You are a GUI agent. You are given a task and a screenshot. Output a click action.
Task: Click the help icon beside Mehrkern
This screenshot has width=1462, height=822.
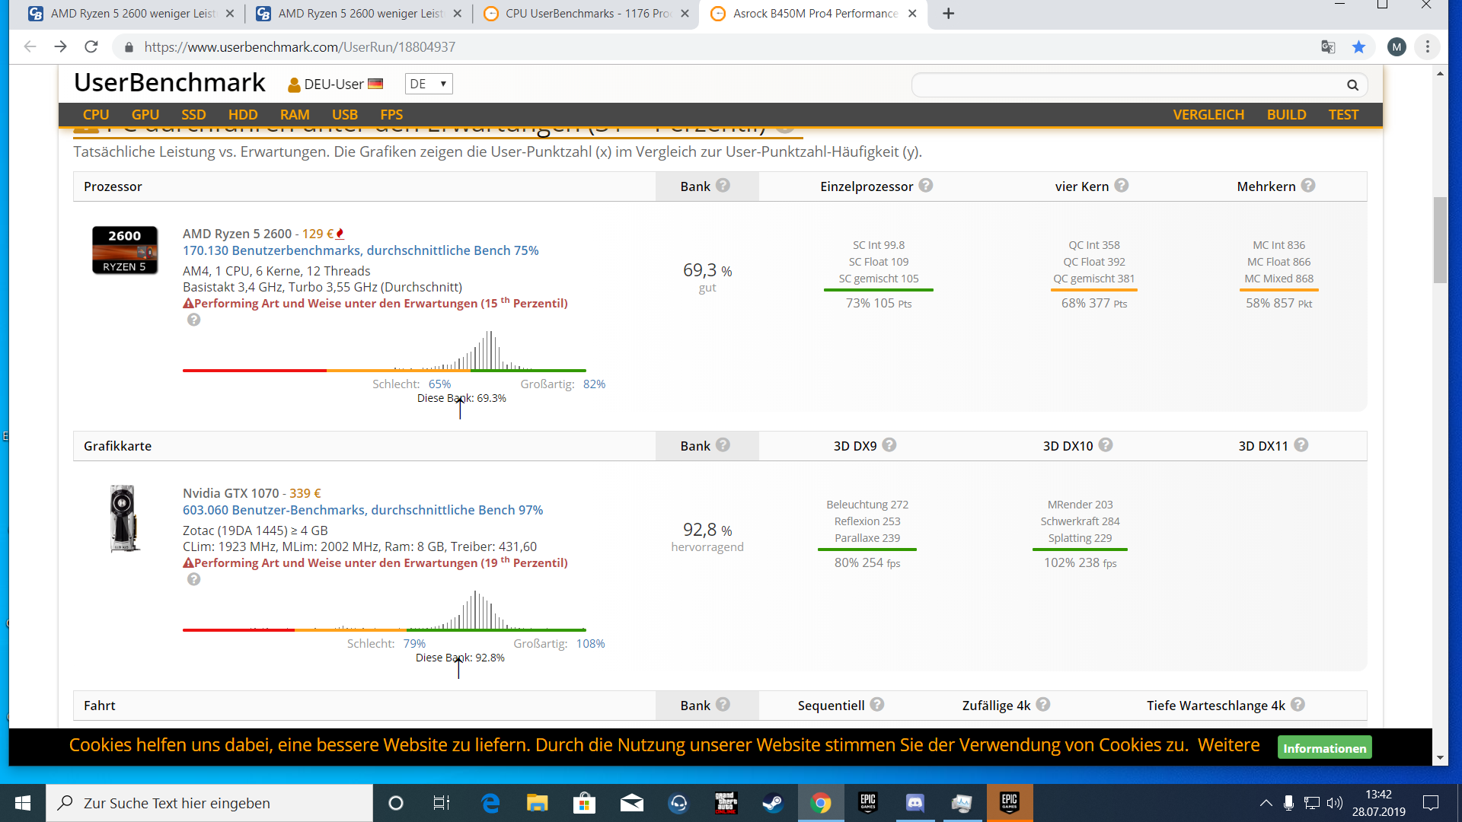coord(1308,186)
